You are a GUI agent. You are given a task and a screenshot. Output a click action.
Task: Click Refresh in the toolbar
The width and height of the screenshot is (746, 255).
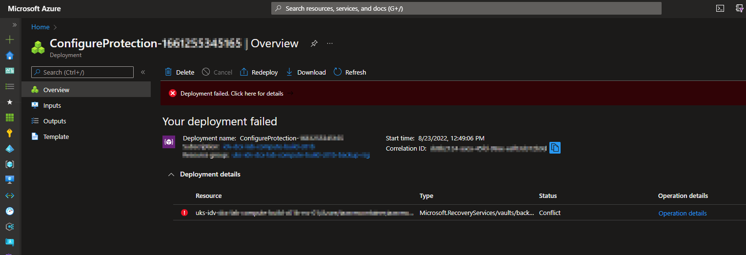350,72
